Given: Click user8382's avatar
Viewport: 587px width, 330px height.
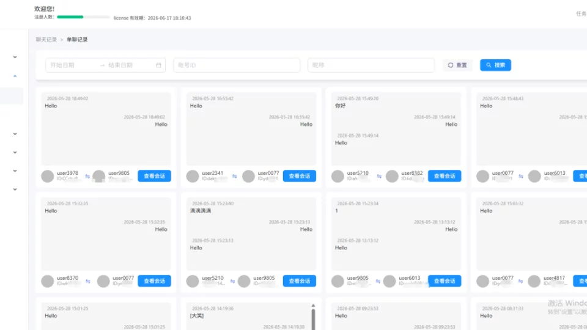Looking at the screenshot, I should click(392, 176).
